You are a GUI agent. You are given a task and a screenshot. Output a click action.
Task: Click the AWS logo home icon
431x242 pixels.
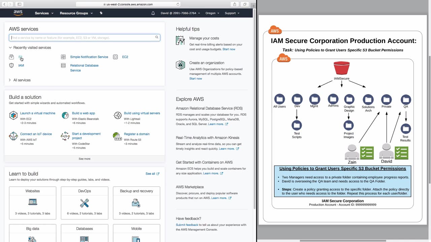tap(18, 13)
